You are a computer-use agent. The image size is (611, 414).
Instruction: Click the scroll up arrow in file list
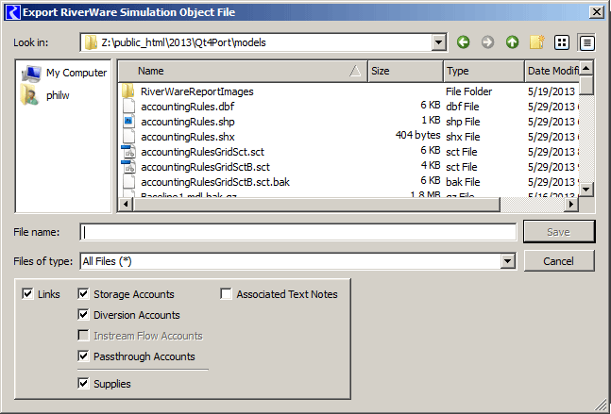(x=586, y=69)
